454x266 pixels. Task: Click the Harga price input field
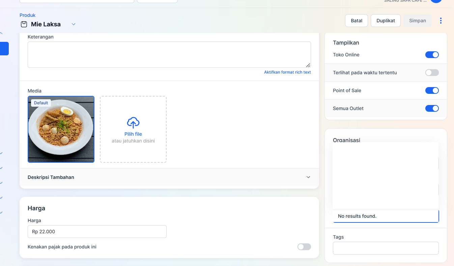click(x=97, y=232)
